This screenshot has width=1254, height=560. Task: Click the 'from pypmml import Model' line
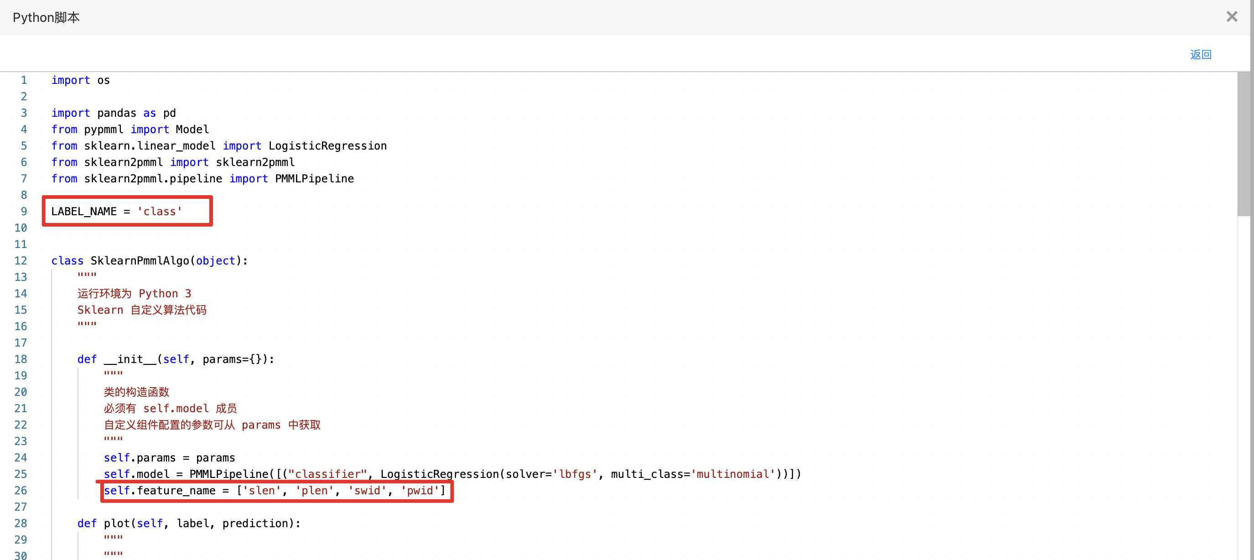click(x=130, y=129)
